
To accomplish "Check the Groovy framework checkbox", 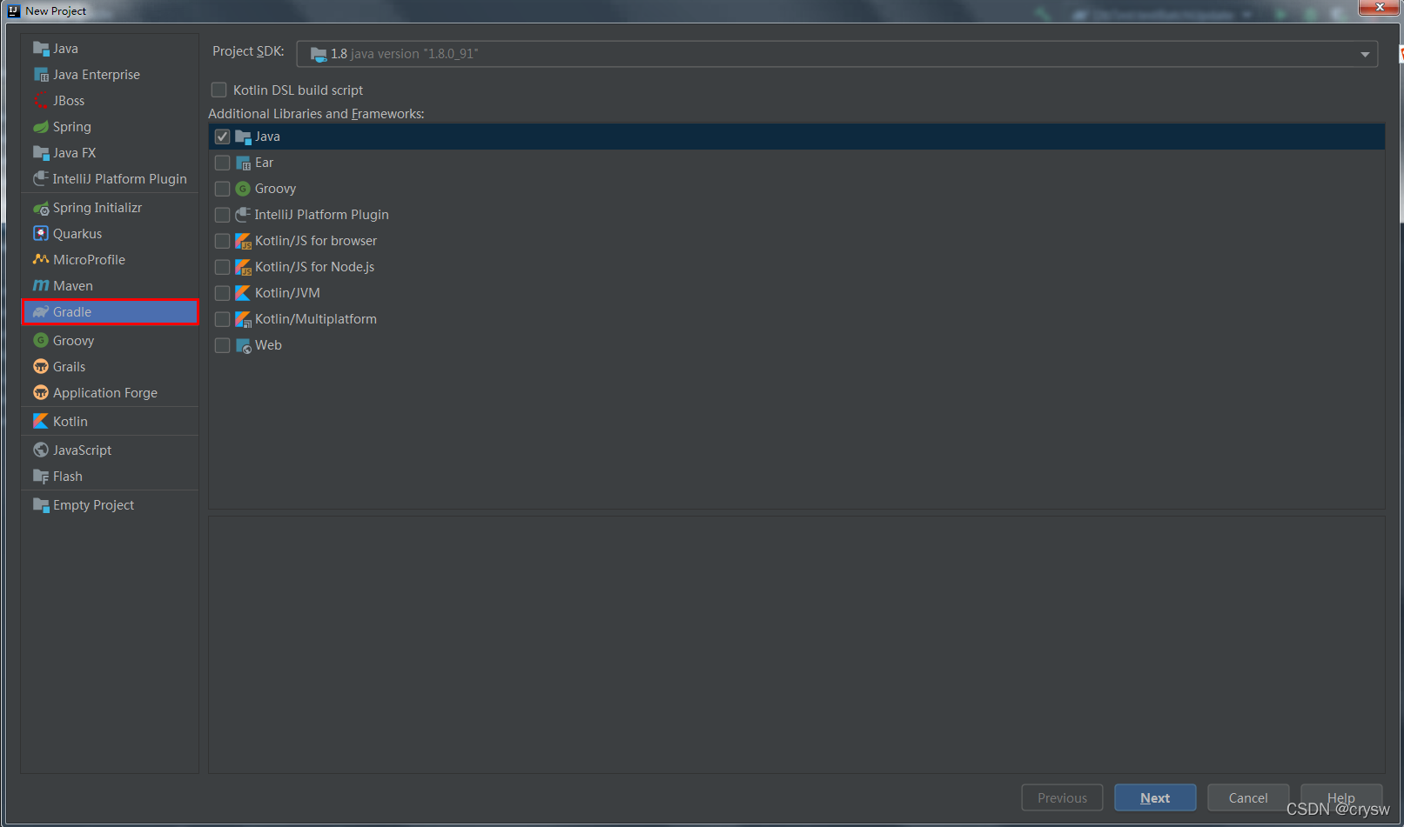I will click(223, 189).
